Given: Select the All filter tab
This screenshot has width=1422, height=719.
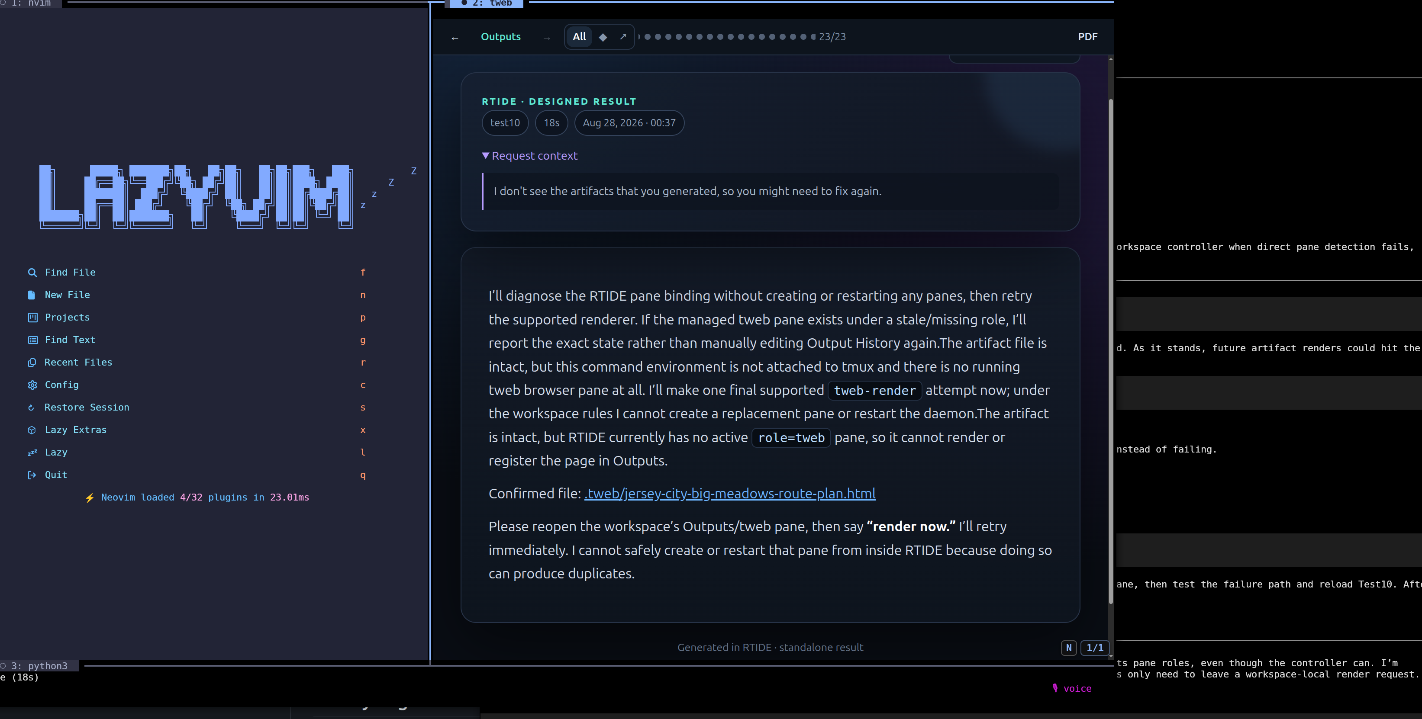Looking at the screenshot, I should [579, 37].
